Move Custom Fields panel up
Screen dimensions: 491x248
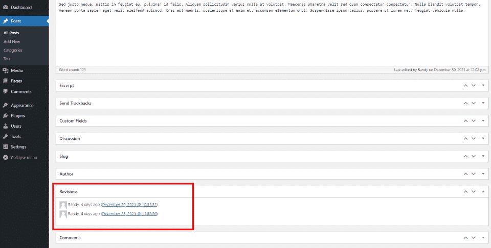click(465, 121)
